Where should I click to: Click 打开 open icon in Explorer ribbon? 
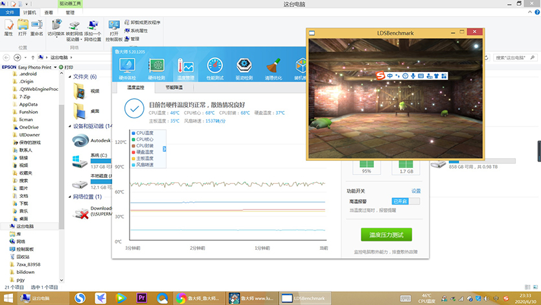coord(23,28)
